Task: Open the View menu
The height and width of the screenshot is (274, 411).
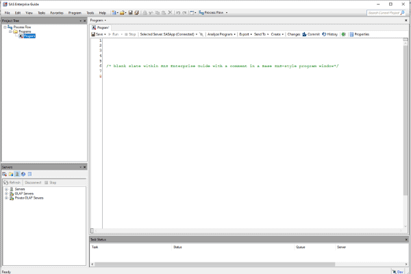Action: pyautogui.click(x=29, y=13)
